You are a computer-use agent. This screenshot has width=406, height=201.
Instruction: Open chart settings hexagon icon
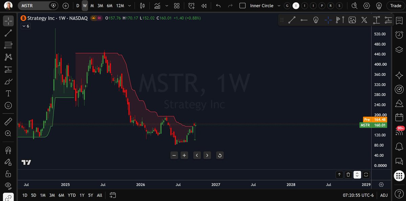tap(367, 6)
